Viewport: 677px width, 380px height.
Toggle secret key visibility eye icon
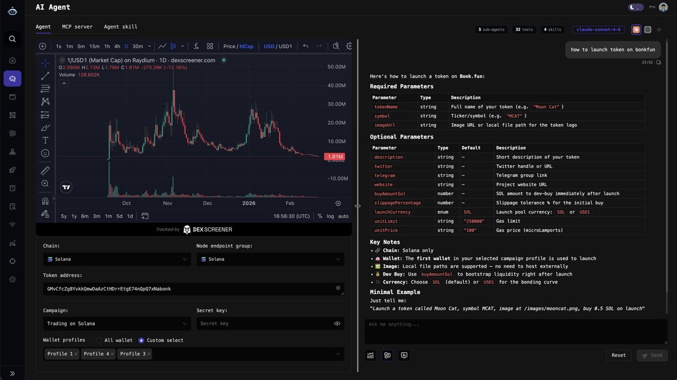point(337,324)
